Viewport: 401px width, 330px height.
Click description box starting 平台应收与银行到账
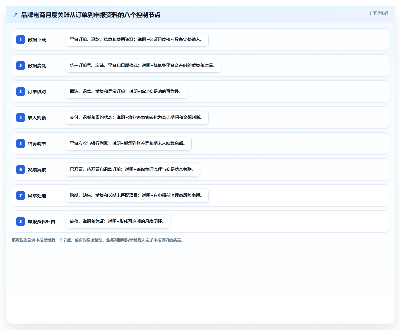(129, 144)
